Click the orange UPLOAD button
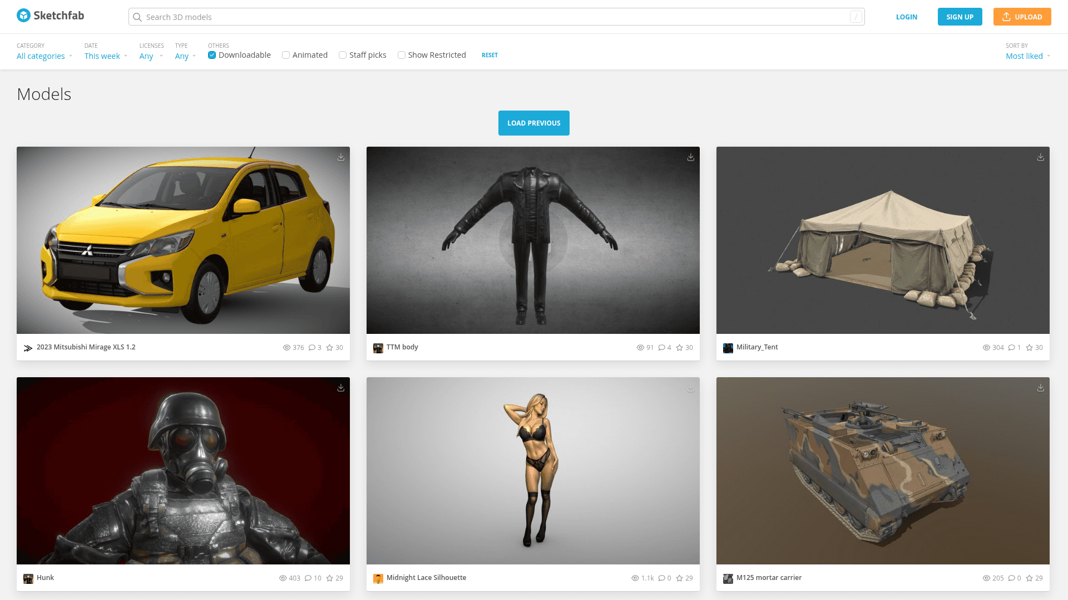This screenshot has height=600, width=1068. click(x=1022, y=17)
